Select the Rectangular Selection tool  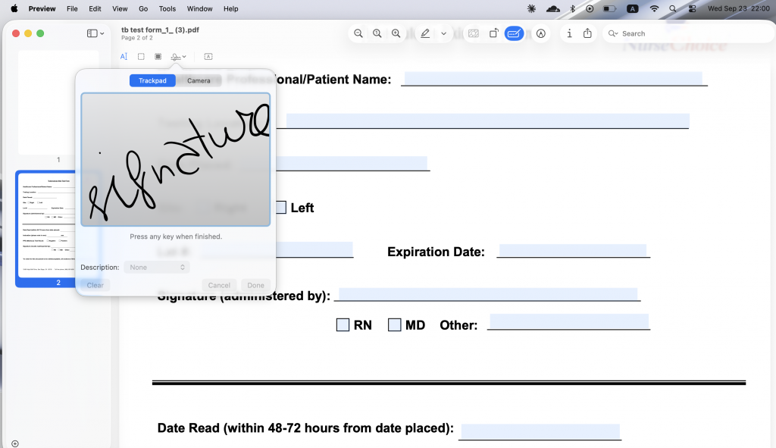(x=141, y=56)
